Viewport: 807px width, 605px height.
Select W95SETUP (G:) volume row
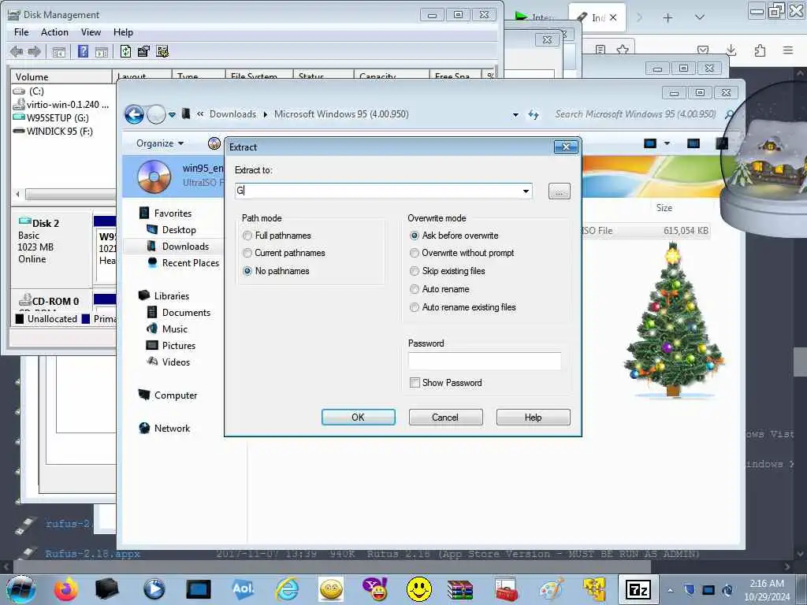point(58,118)
